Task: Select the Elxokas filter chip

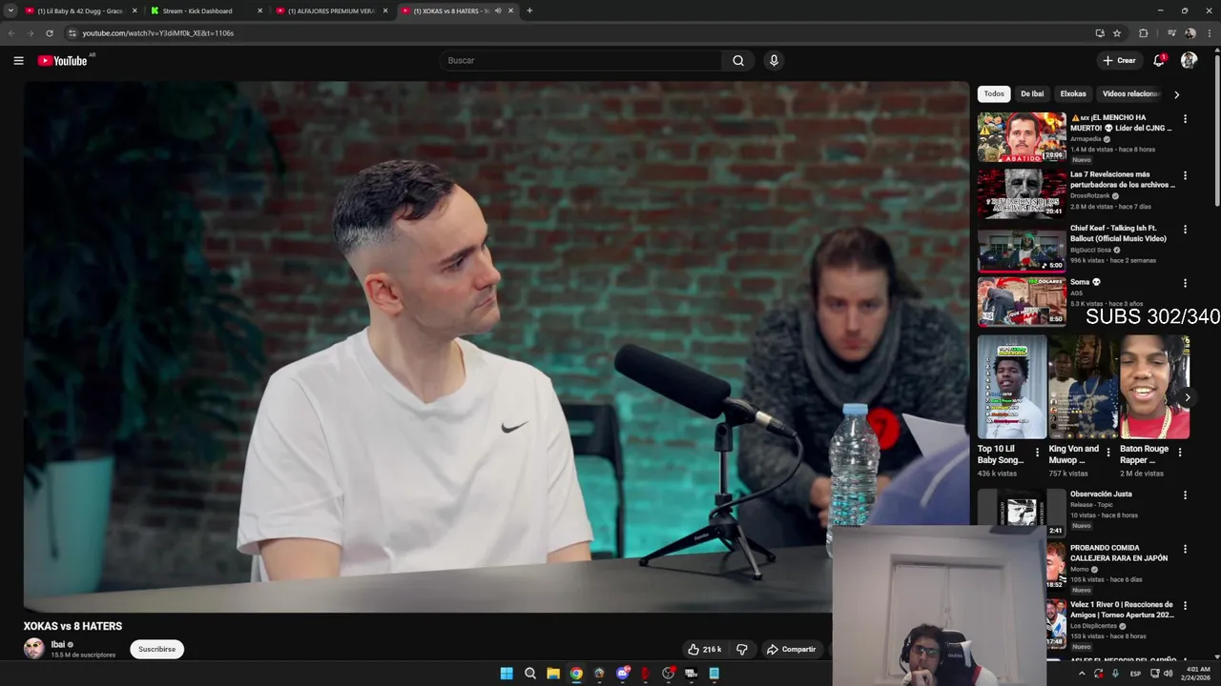Action: 1073,94
